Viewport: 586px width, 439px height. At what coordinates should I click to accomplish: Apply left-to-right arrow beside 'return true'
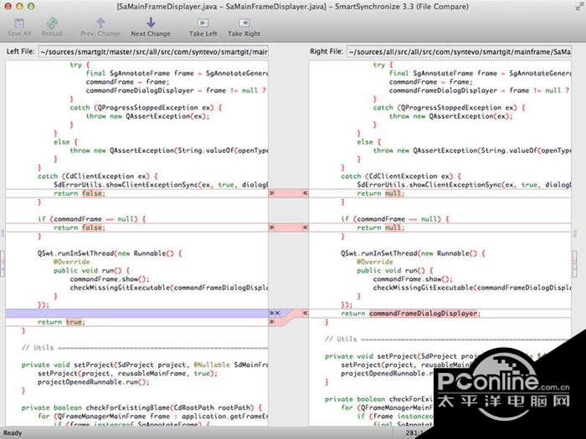pos(272,322)
